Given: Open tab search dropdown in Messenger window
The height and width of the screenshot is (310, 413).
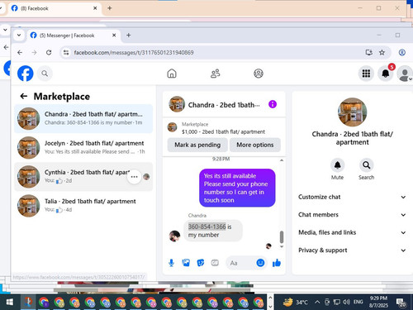Looking at the screenshot, I should pos(19,36).
